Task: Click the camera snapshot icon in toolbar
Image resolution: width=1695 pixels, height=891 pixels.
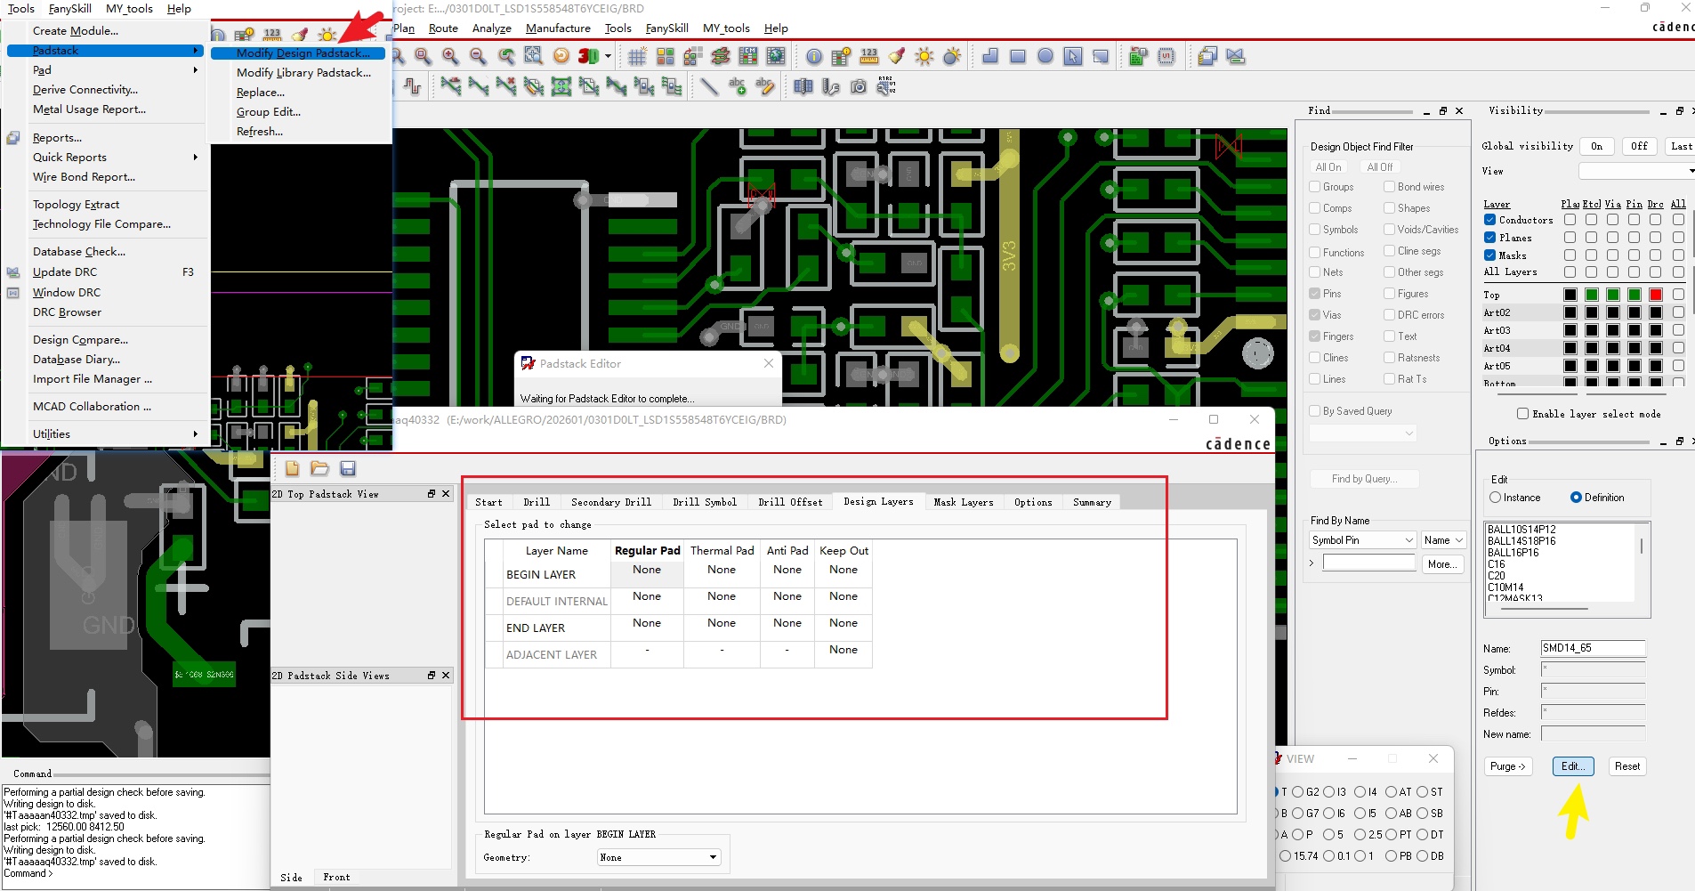Action: point(858,86)
